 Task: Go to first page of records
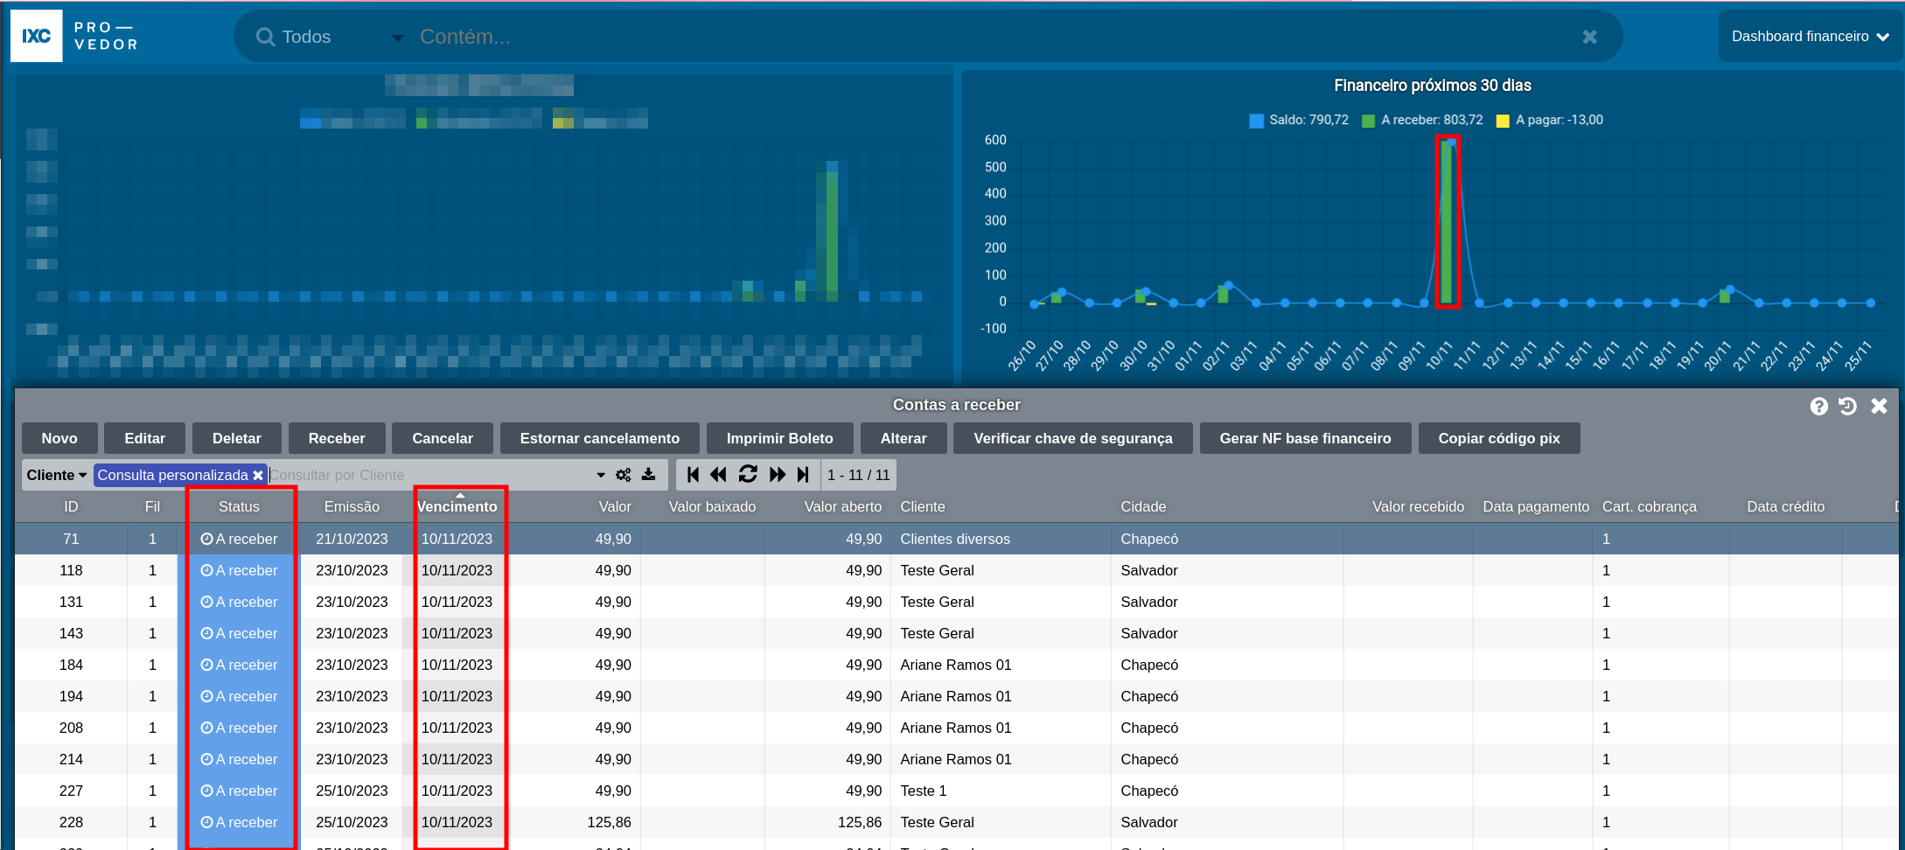tap(693, 474)
